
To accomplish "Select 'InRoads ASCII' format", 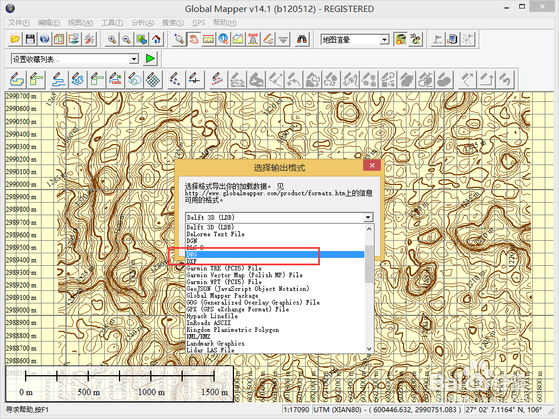I will [x=275, y=323].
